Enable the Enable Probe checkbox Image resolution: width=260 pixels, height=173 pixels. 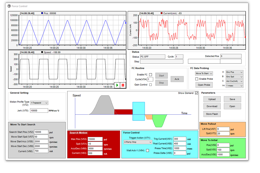pyautogui.click(x=197, y=79)
